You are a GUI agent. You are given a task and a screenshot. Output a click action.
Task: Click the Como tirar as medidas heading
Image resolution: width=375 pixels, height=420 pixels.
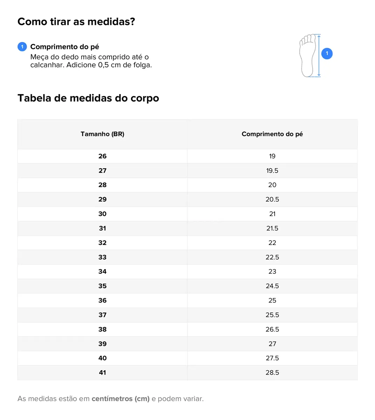[76, 22]
